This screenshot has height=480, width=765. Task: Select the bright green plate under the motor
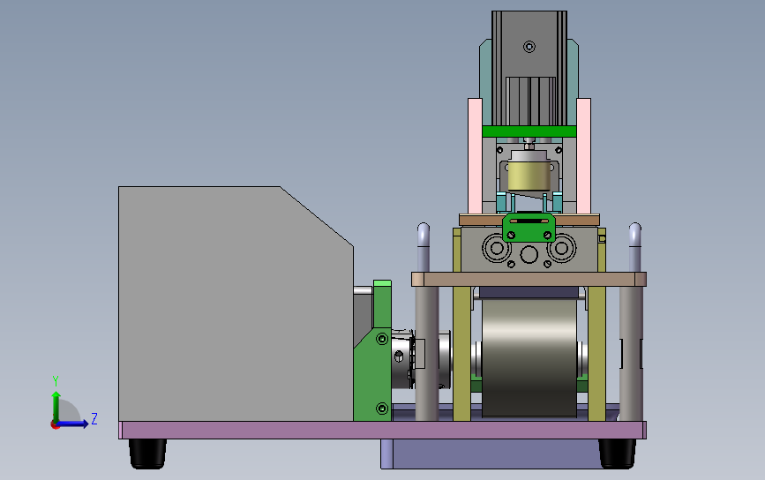point(529,131)
